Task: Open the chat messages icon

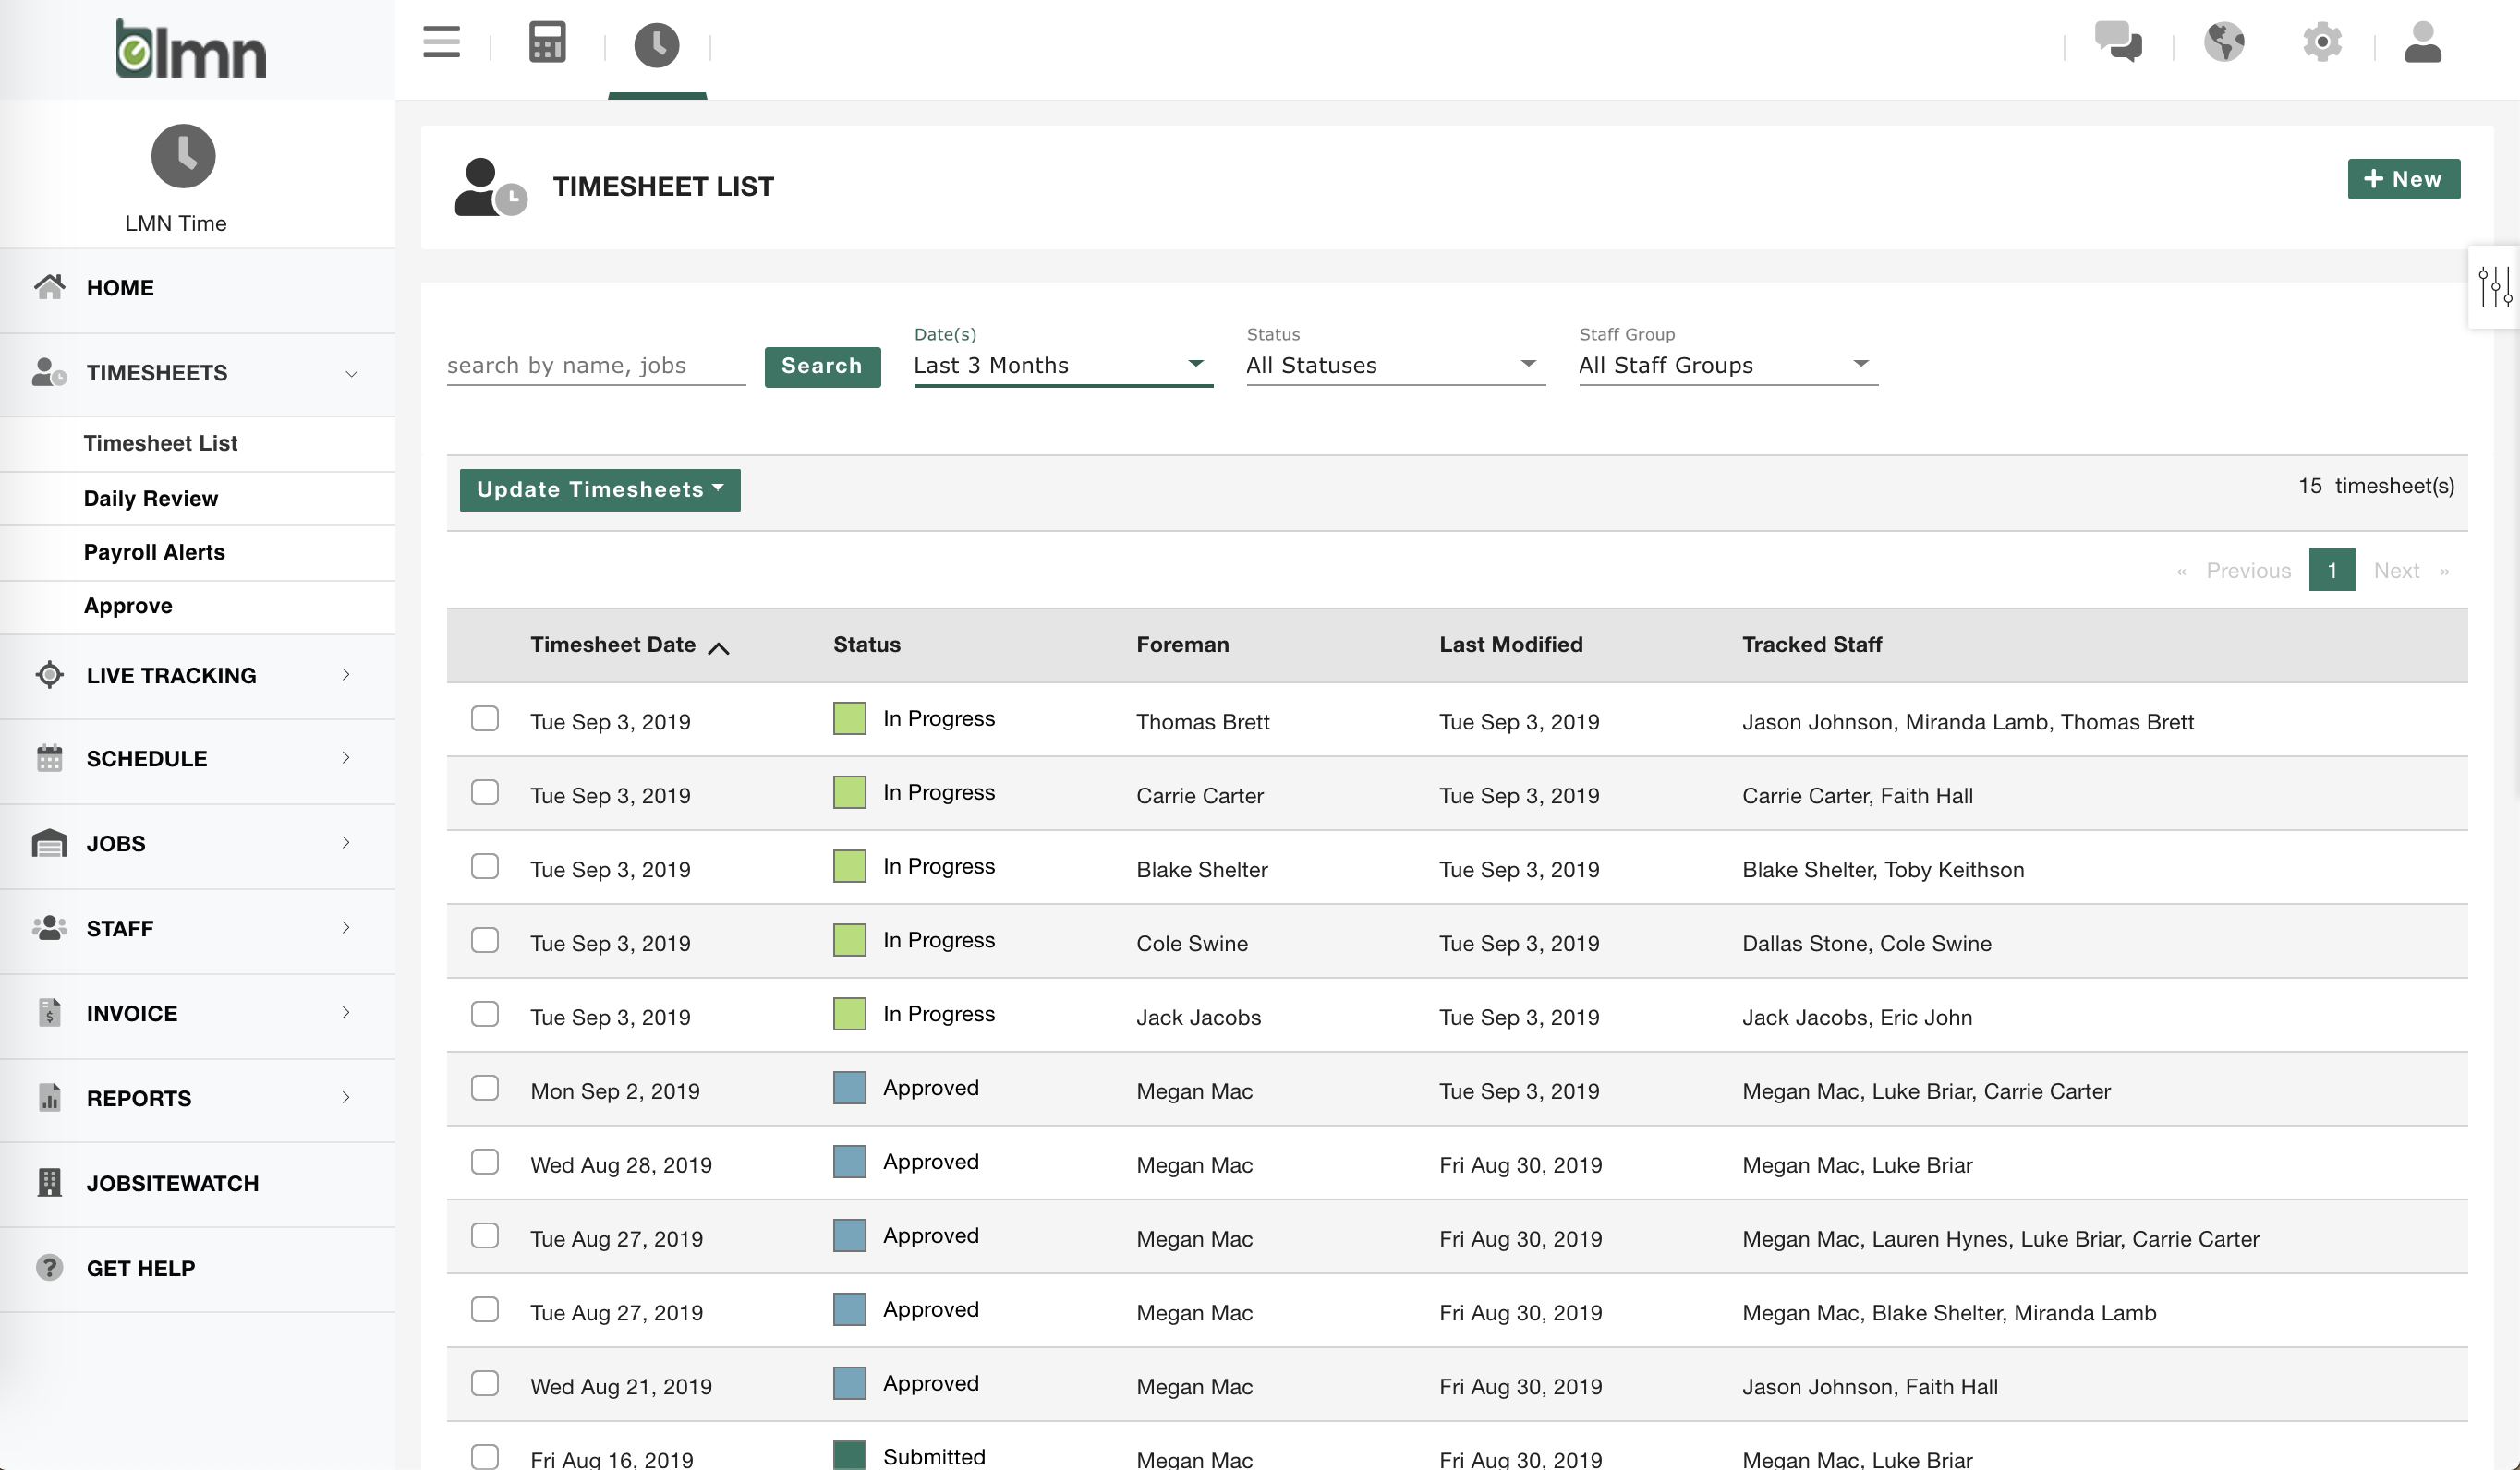Action: pos(2118,42)
